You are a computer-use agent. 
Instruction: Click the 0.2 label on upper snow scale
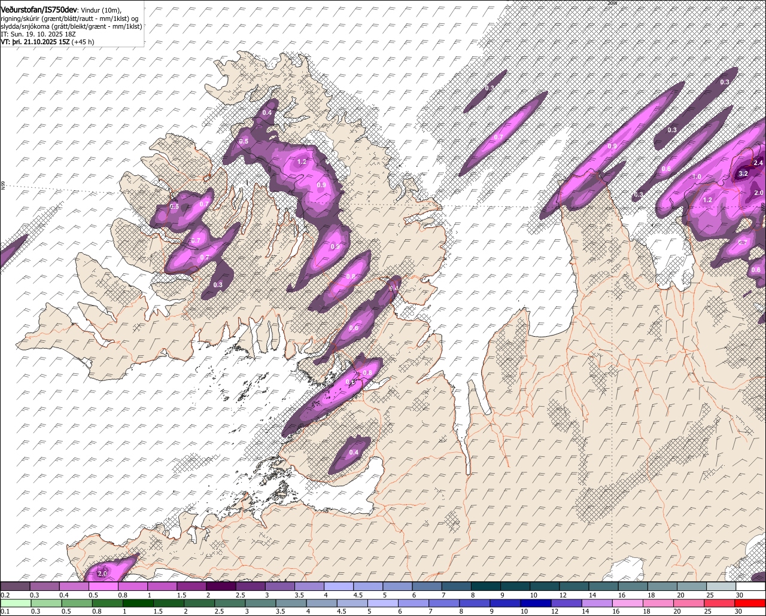tap(5, 595)
